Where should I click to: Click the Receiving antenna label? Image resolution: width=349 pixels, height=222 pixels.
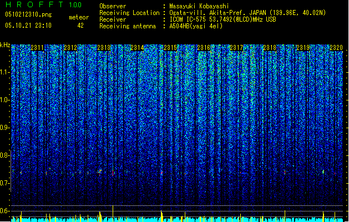(128, 26)
